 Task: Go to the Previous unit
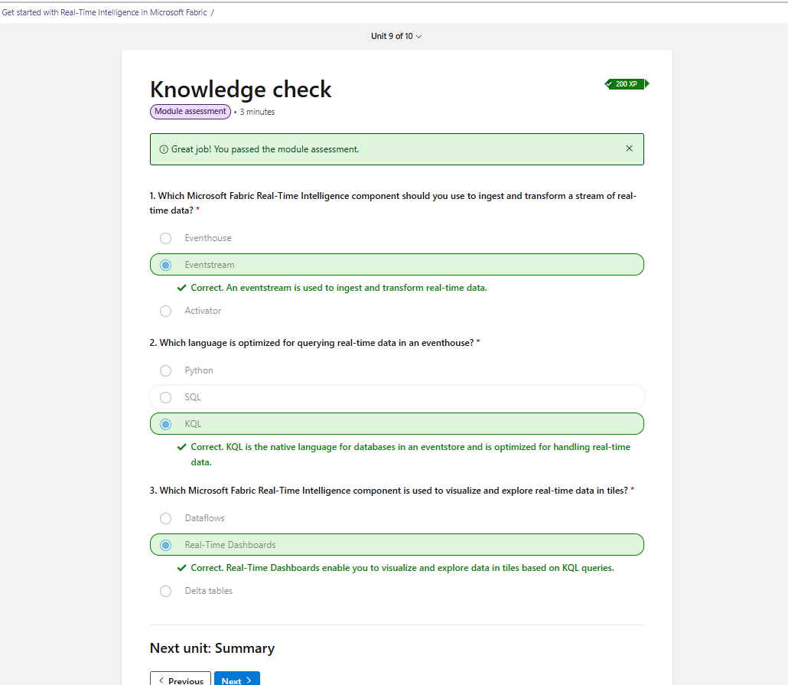click(181, 680)
